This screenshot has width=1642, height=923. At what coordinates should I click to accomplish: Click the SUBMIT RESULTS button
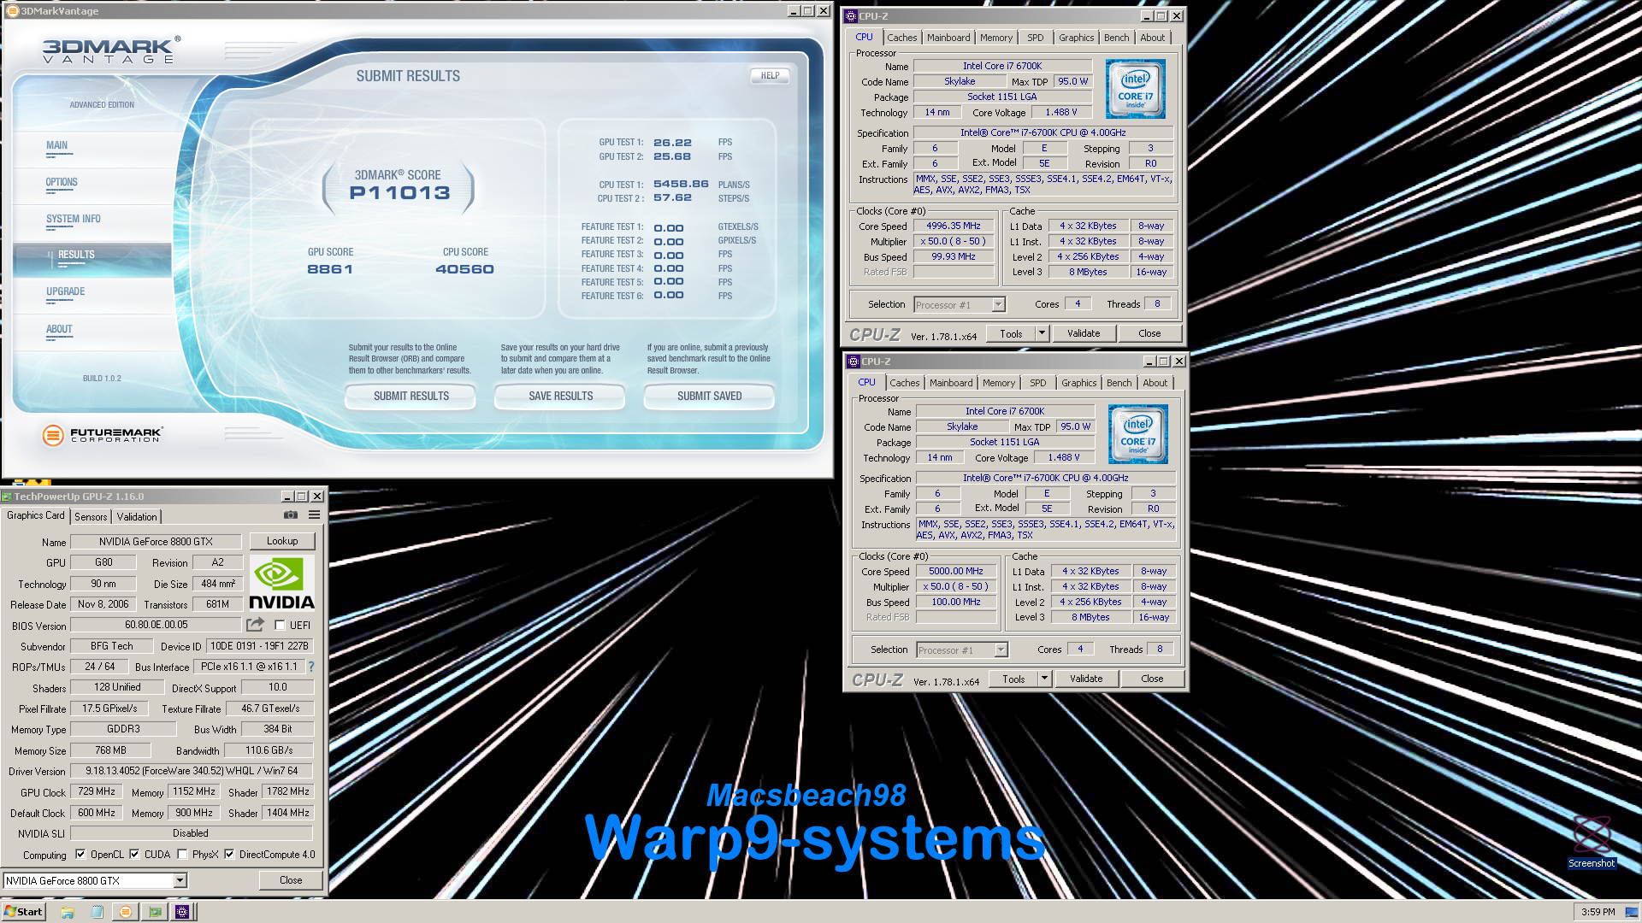[x=411, y=397]
